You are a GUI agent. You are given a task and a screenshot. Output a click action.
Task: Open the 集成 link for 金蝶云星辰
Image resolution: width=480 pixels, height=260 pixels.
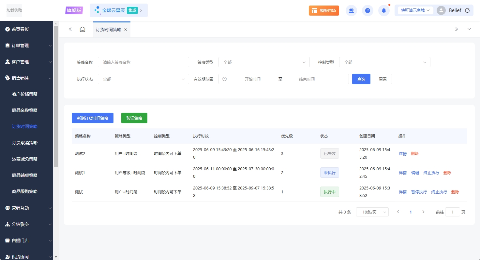click(132, 10)
